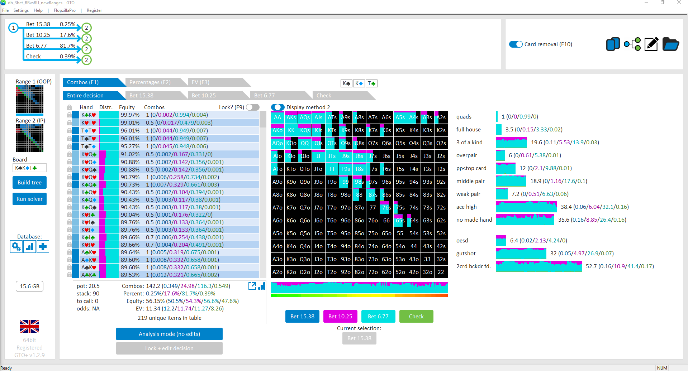Image resolution: width=688 pixels, height=371 pixels.
Task: Click the gutshot category label
Action: point(466,254)
